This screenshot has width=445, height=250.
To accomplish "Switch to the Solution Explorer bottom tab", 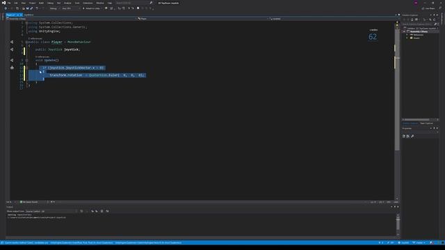I will pyautogui.click(x=410, y=124).
